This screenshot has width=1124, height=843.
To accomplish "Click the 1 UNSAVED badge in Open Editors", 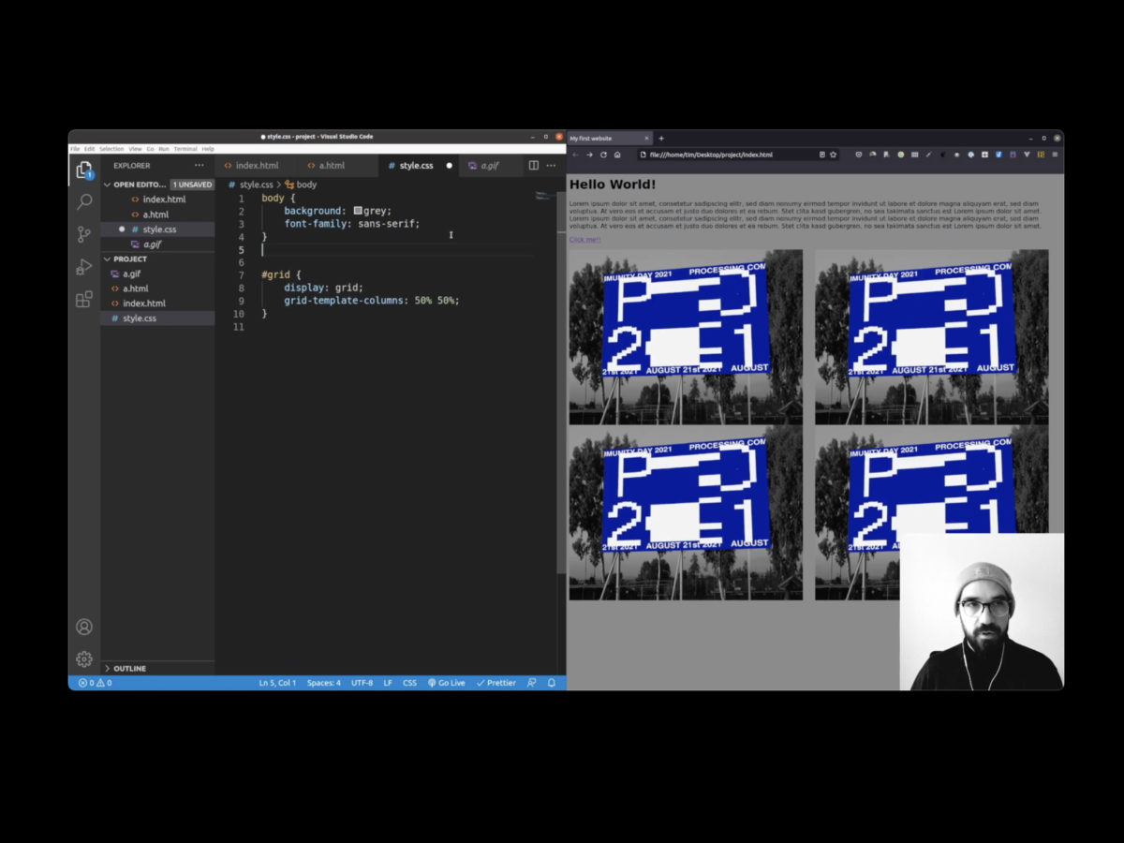I will click(x=192, y=185).
